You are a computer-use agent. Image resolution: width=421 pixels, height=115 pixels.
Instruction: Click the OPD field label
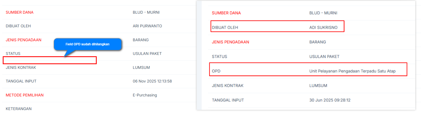pos(216,71)
